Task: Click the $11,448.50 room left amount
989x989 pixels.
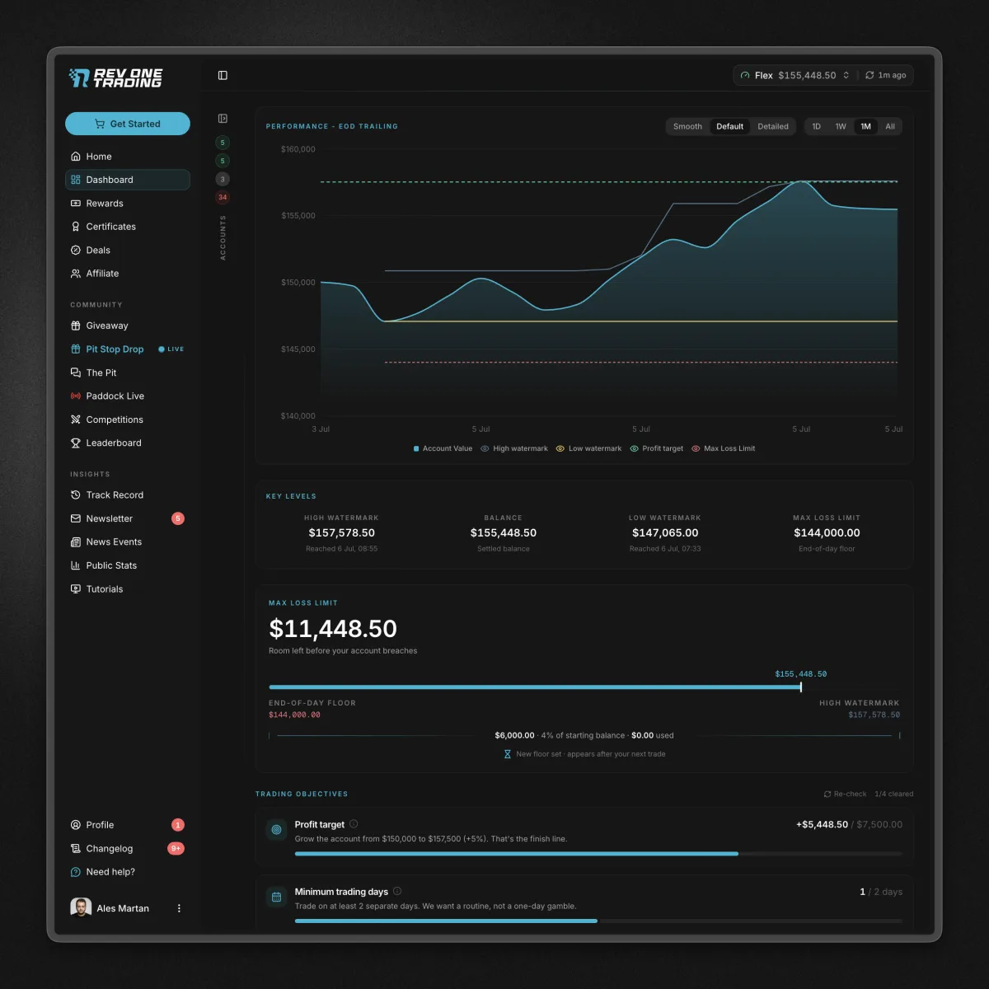Action: 333,629
